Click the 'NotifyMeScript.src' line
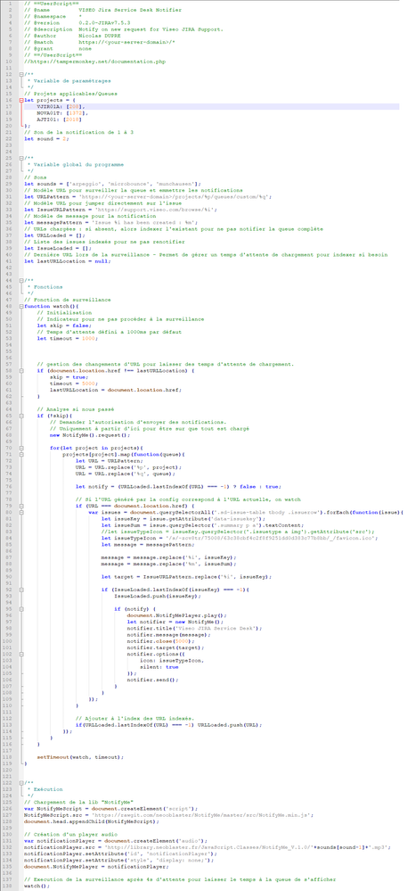 [x=170, y=815]
